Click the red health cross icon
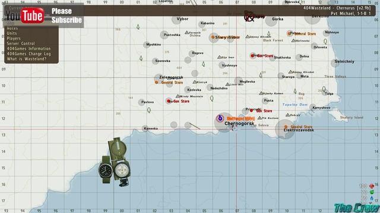Screen dimensions: 380x213 [x=372, y=186]
